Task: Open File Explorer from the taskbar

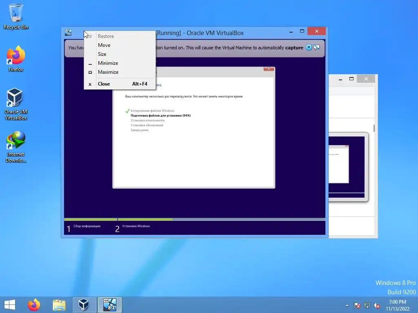Action: point(59,305)
